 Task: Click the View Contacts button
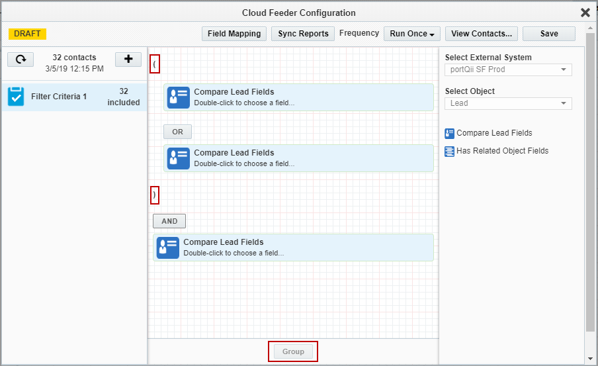pyautogui.click(x=481, y=34)
